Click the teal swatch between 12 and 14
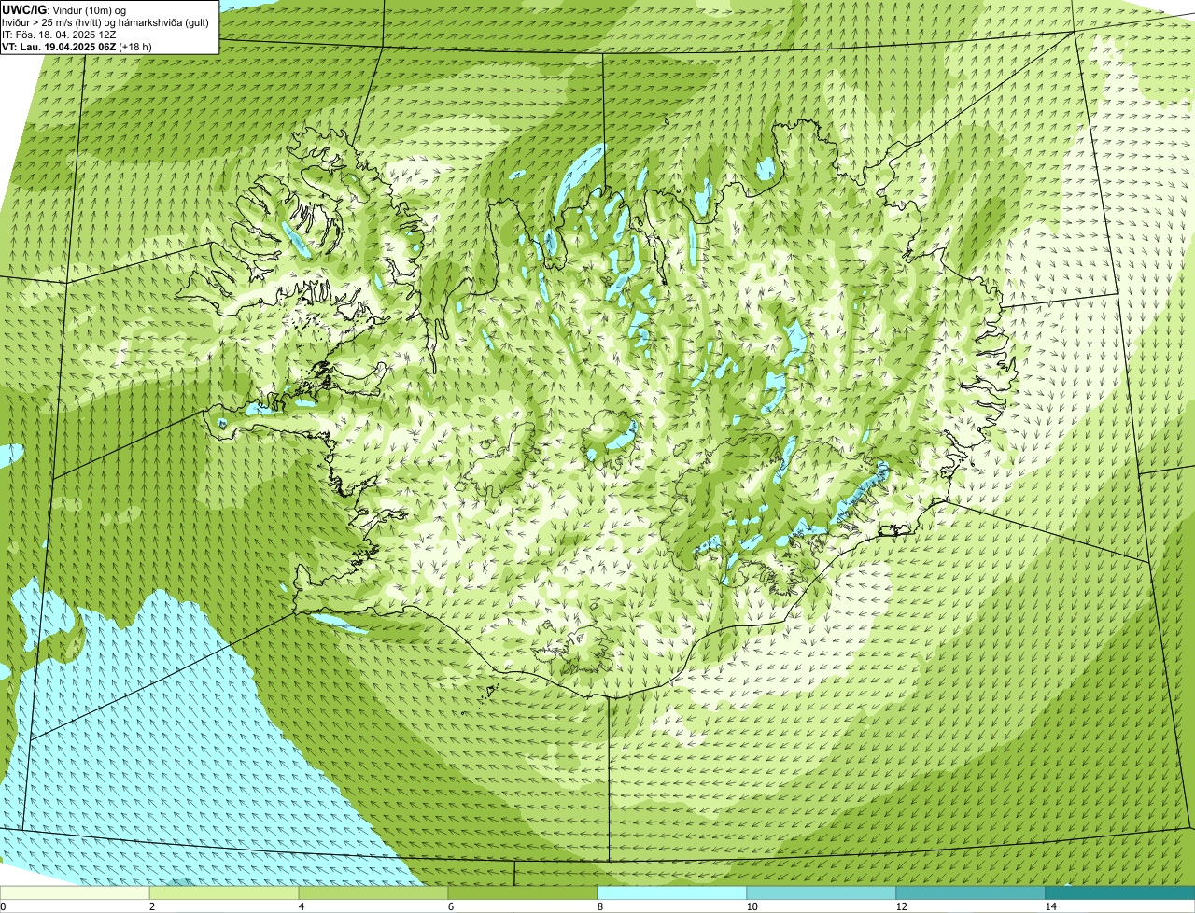Screen dimensions: 1195x913 click(x=971, y=892)
